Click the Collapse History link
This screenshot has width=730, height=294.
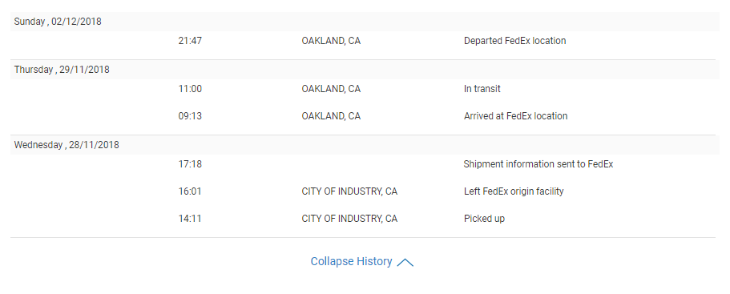352,261
